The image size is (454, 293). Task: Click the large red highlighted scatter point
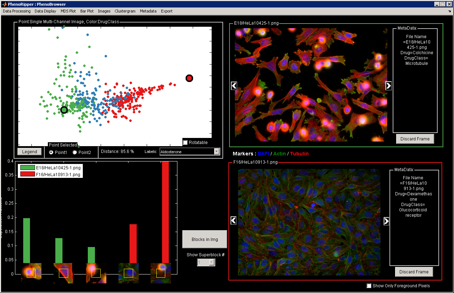[189, 78]
